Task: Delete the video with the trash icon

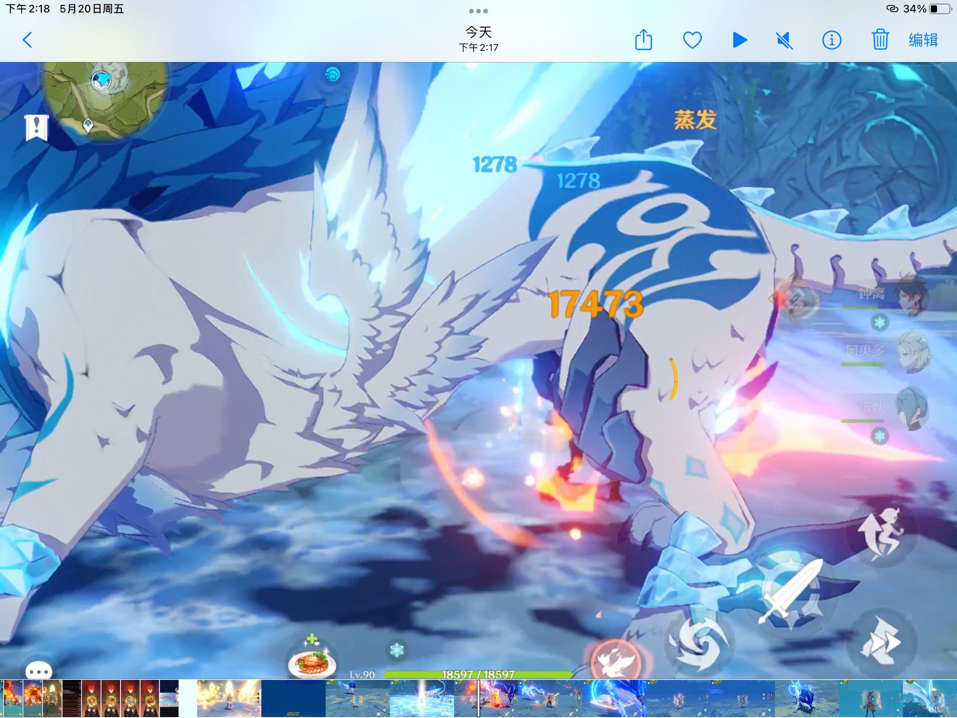Action: point(880,40)
